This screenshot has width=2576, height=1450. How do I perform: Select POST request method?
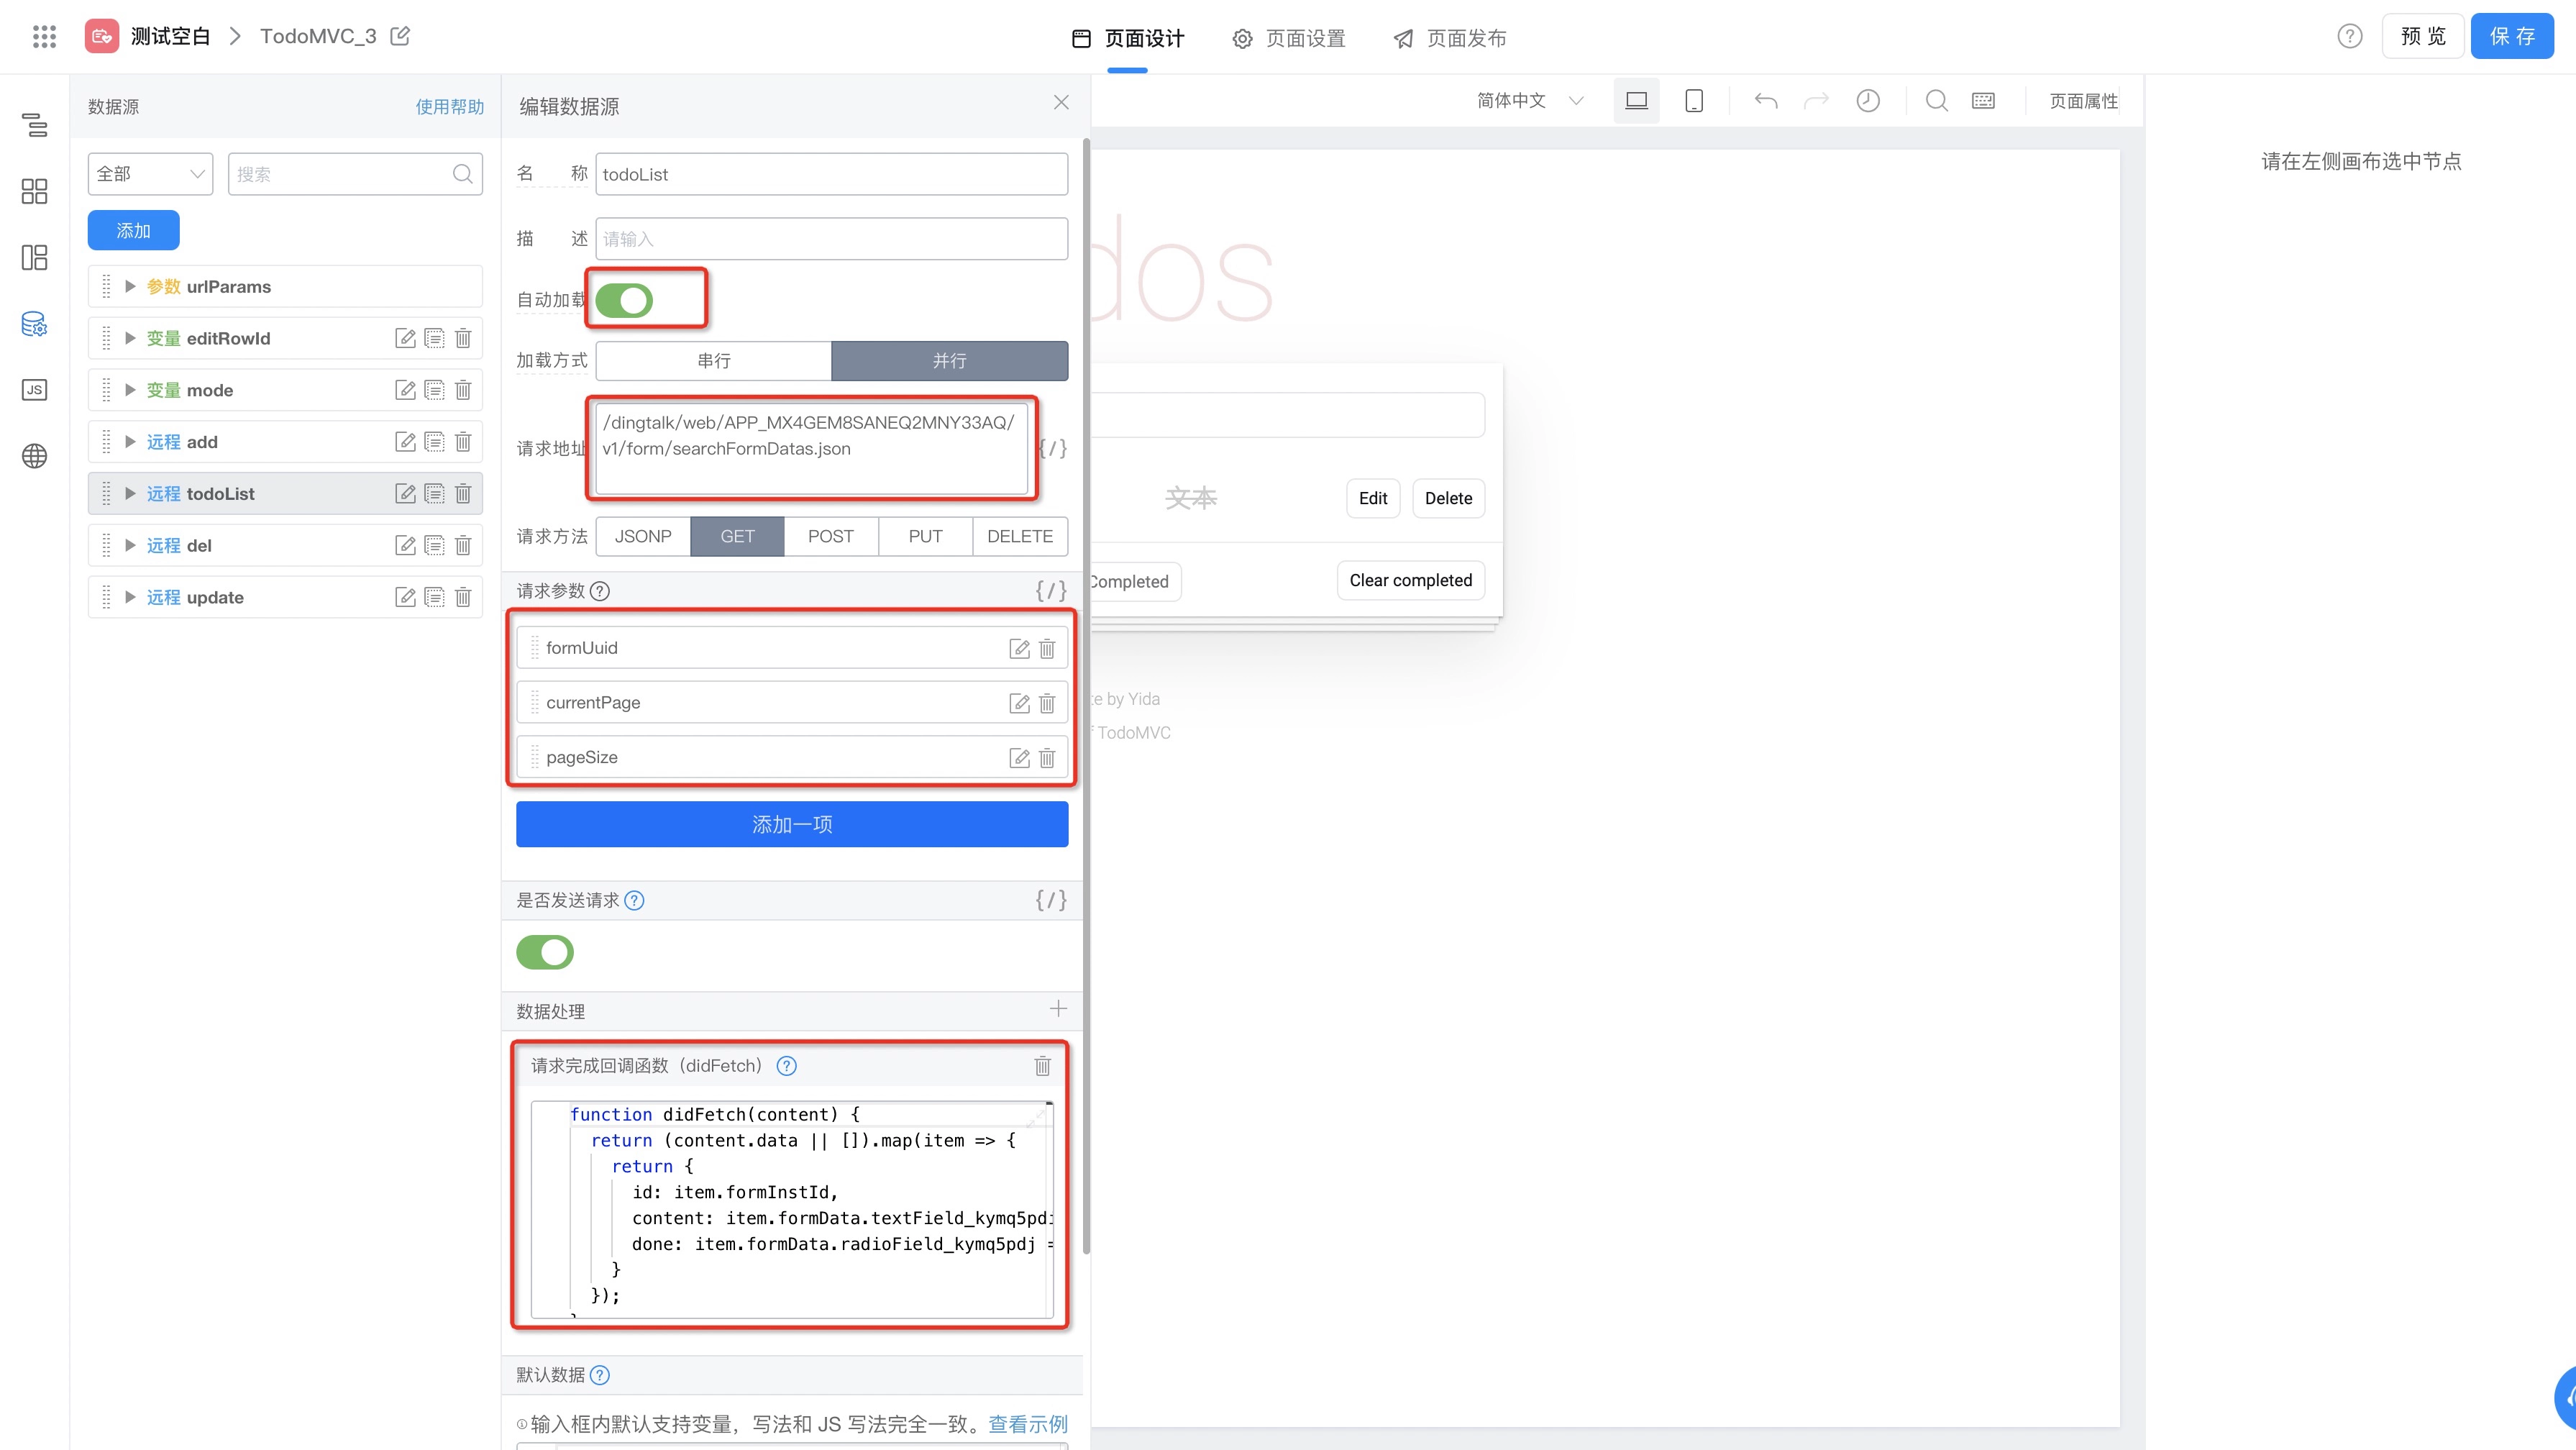coord(830,536)
